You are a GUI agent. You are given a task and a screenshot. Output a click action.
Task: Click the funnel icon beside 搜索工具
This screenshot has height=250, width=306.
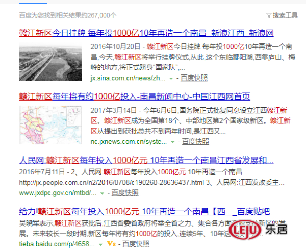pyautogui.click(x=269, y=15)
